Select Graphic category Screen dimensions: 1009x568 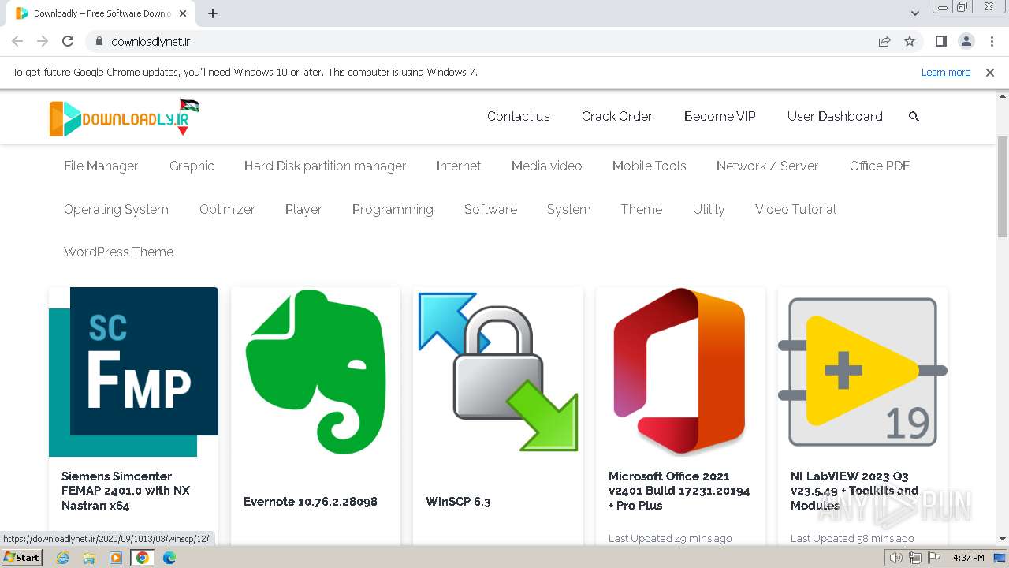192,166
